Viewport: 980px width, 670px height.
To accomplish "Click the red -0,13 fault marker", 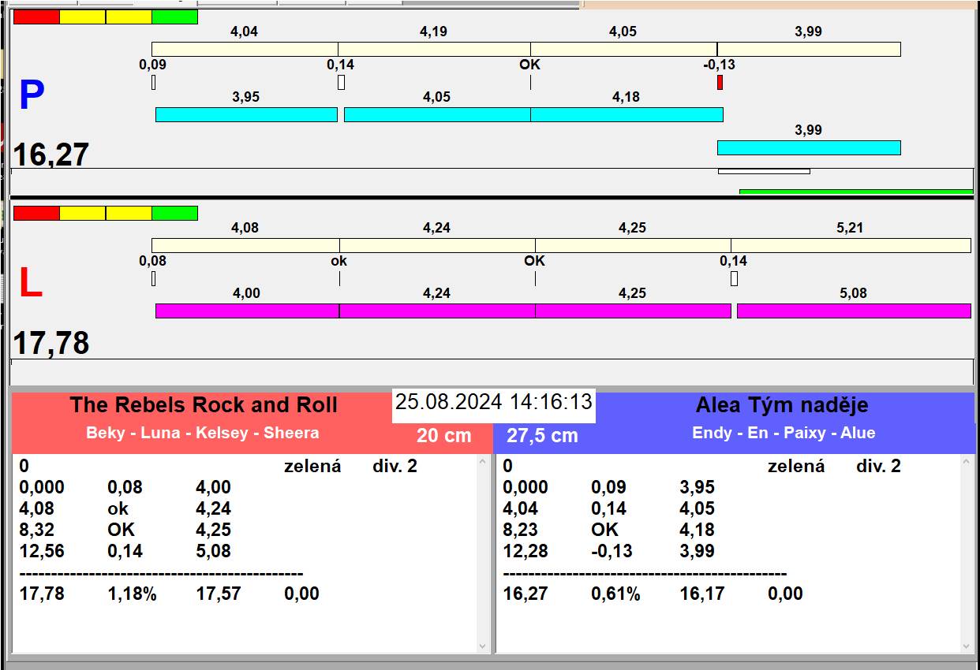I will 720,82.
